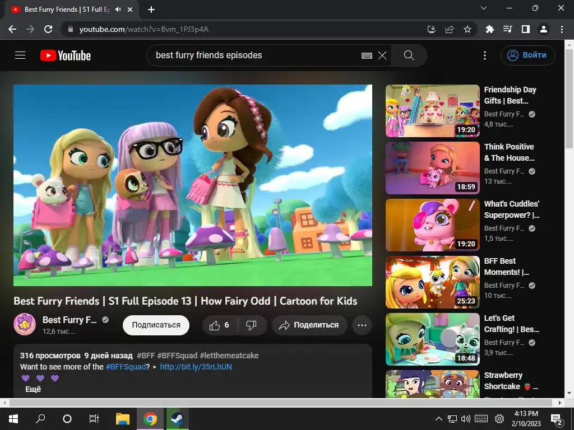Open notification center with 2 badge
The height and width of the screenshot is (430, 574).
557,419
